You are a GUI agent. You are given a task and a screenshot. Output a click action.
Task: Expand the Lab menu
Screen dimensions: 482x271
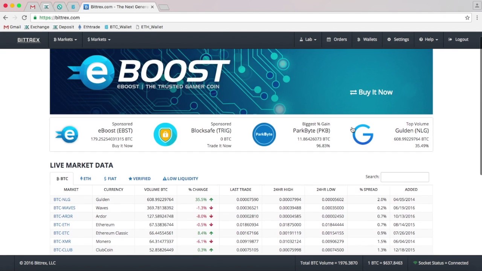(308, 40)
